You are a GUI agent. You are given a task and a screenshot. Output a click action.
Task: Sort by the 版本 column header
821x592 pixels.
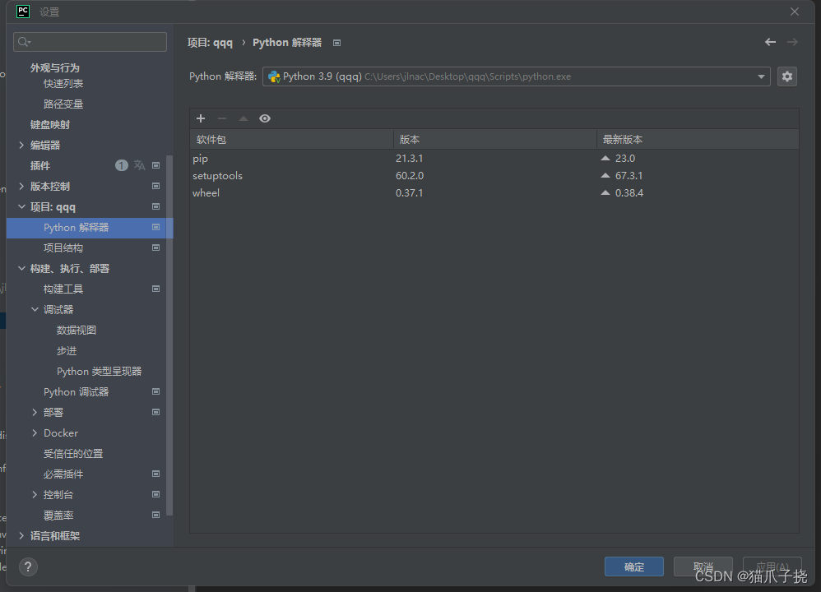(x=494, y=139)
